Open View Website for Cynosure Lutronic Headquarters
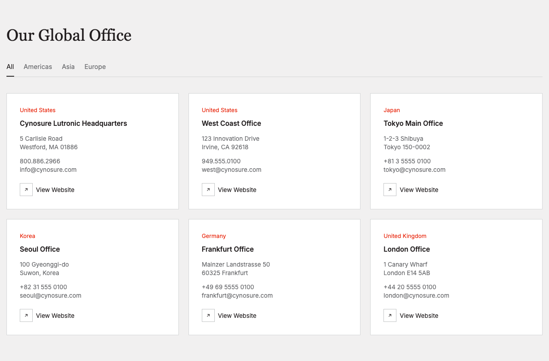 [x=47, y=190]
